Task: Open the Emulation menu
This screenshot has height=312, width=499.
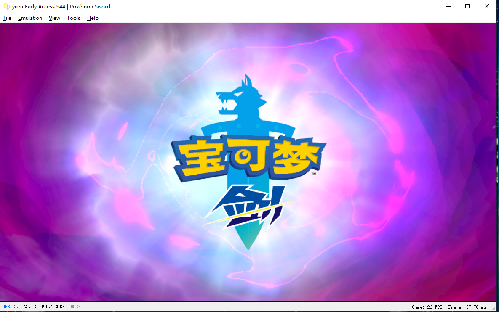Action: tap(30, 18)
